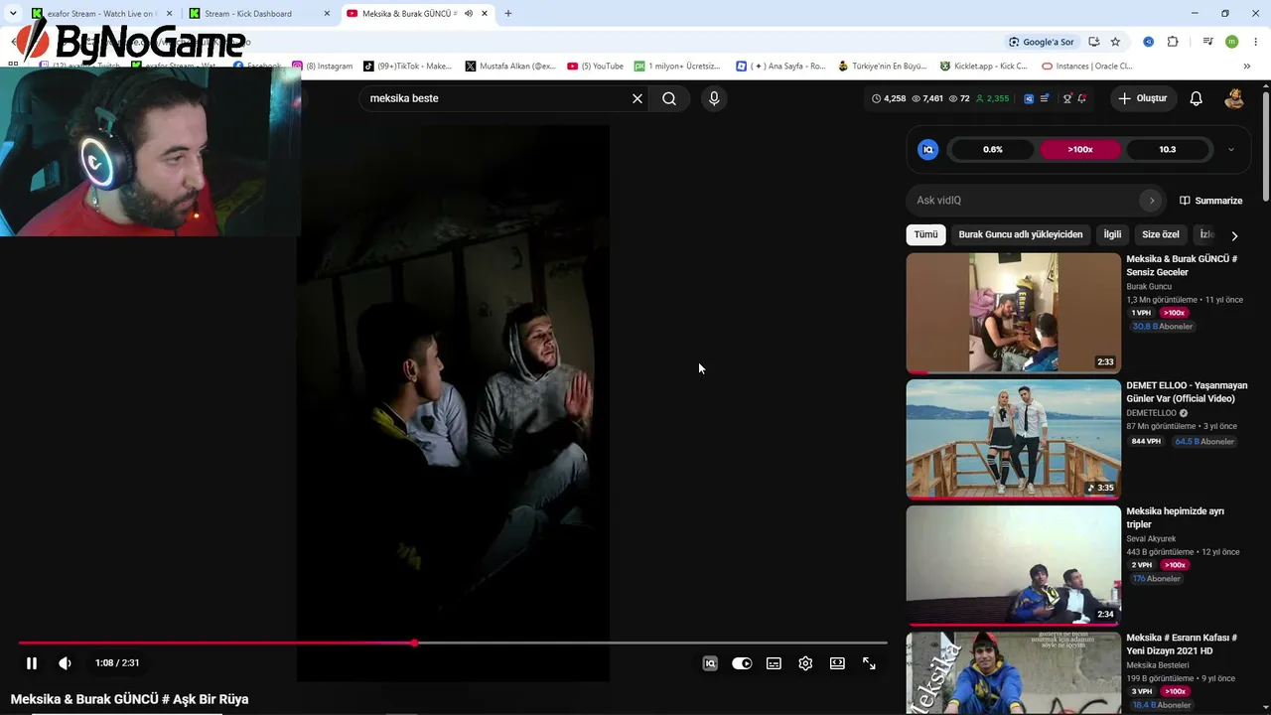Open DEMET ELLOO video thumbnail
The width and height of the screenshot is (1271, 715).
coord(1013,439)
